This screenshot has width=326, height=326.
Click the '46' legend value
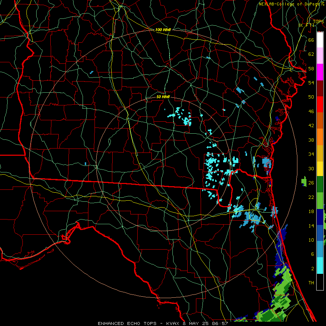click(x=311, y=112)
